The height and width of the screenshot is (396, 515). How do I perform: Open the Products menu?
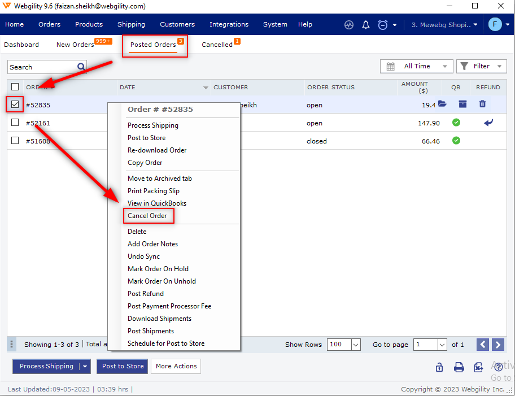[x=89, y=24]
